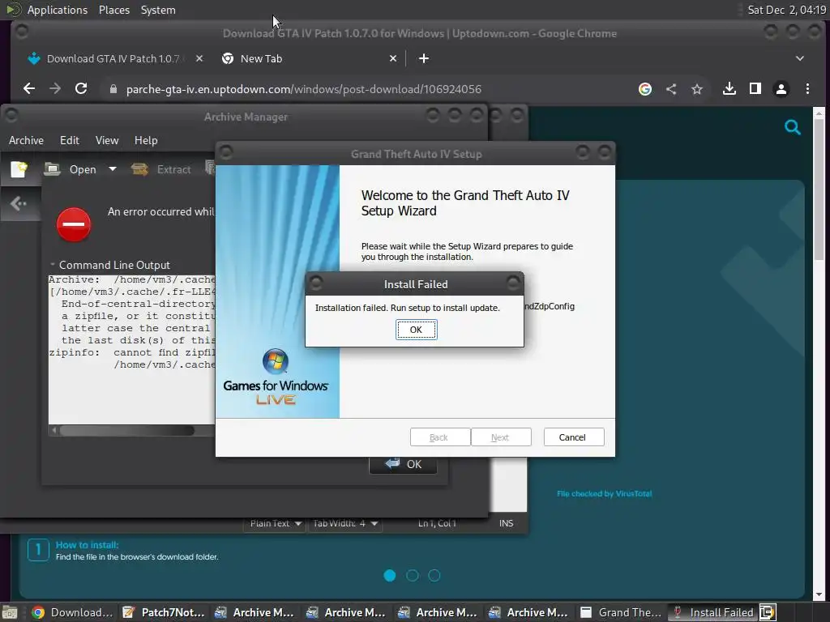Click the OK button in Archive Manager error
830x622 pixels.
(x=403, y=464)
